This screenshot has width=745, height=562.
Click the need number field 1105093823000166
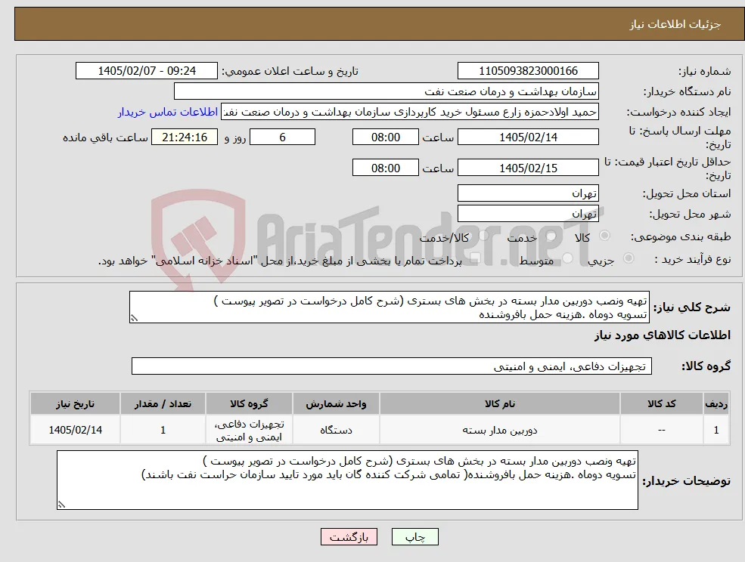point(528,71)
